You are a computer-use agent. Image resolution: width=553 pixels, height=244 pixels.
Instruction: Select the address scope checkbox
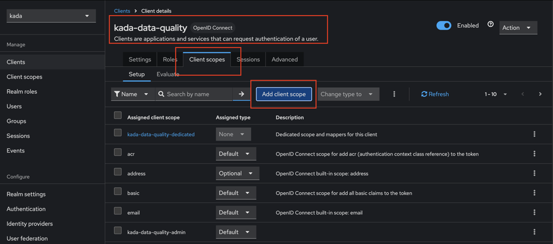(x=118, y=172)
